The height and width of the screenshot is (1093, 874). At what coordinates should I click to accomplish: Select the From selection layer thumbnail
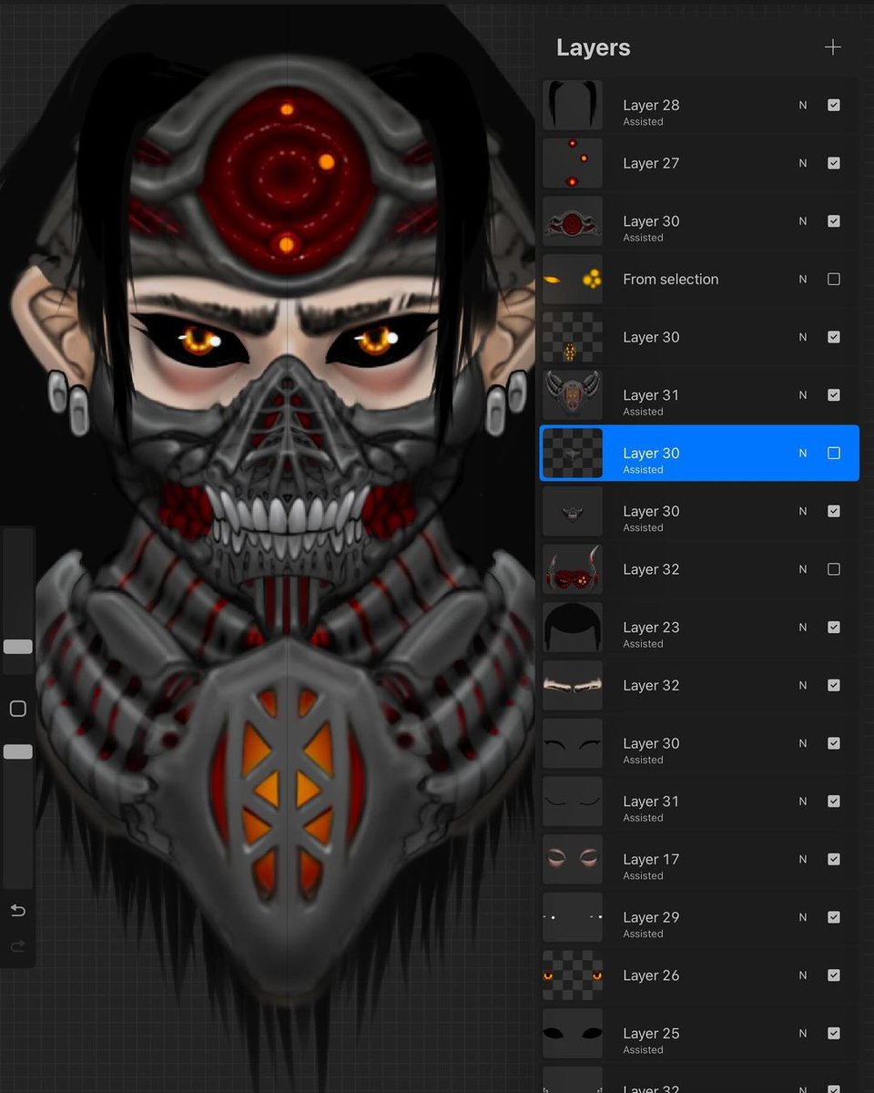[x=573, y=279]
